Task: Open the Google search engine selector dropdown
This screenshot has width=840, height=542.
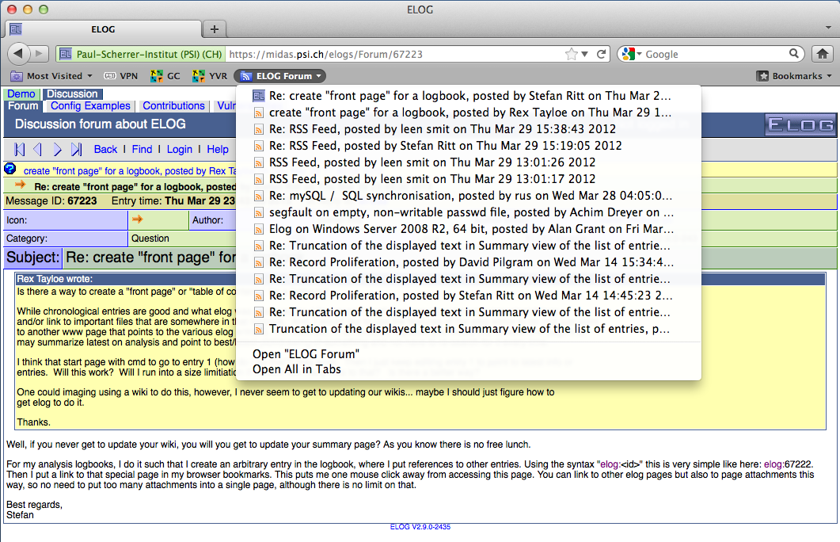Action: coord(631,54)
